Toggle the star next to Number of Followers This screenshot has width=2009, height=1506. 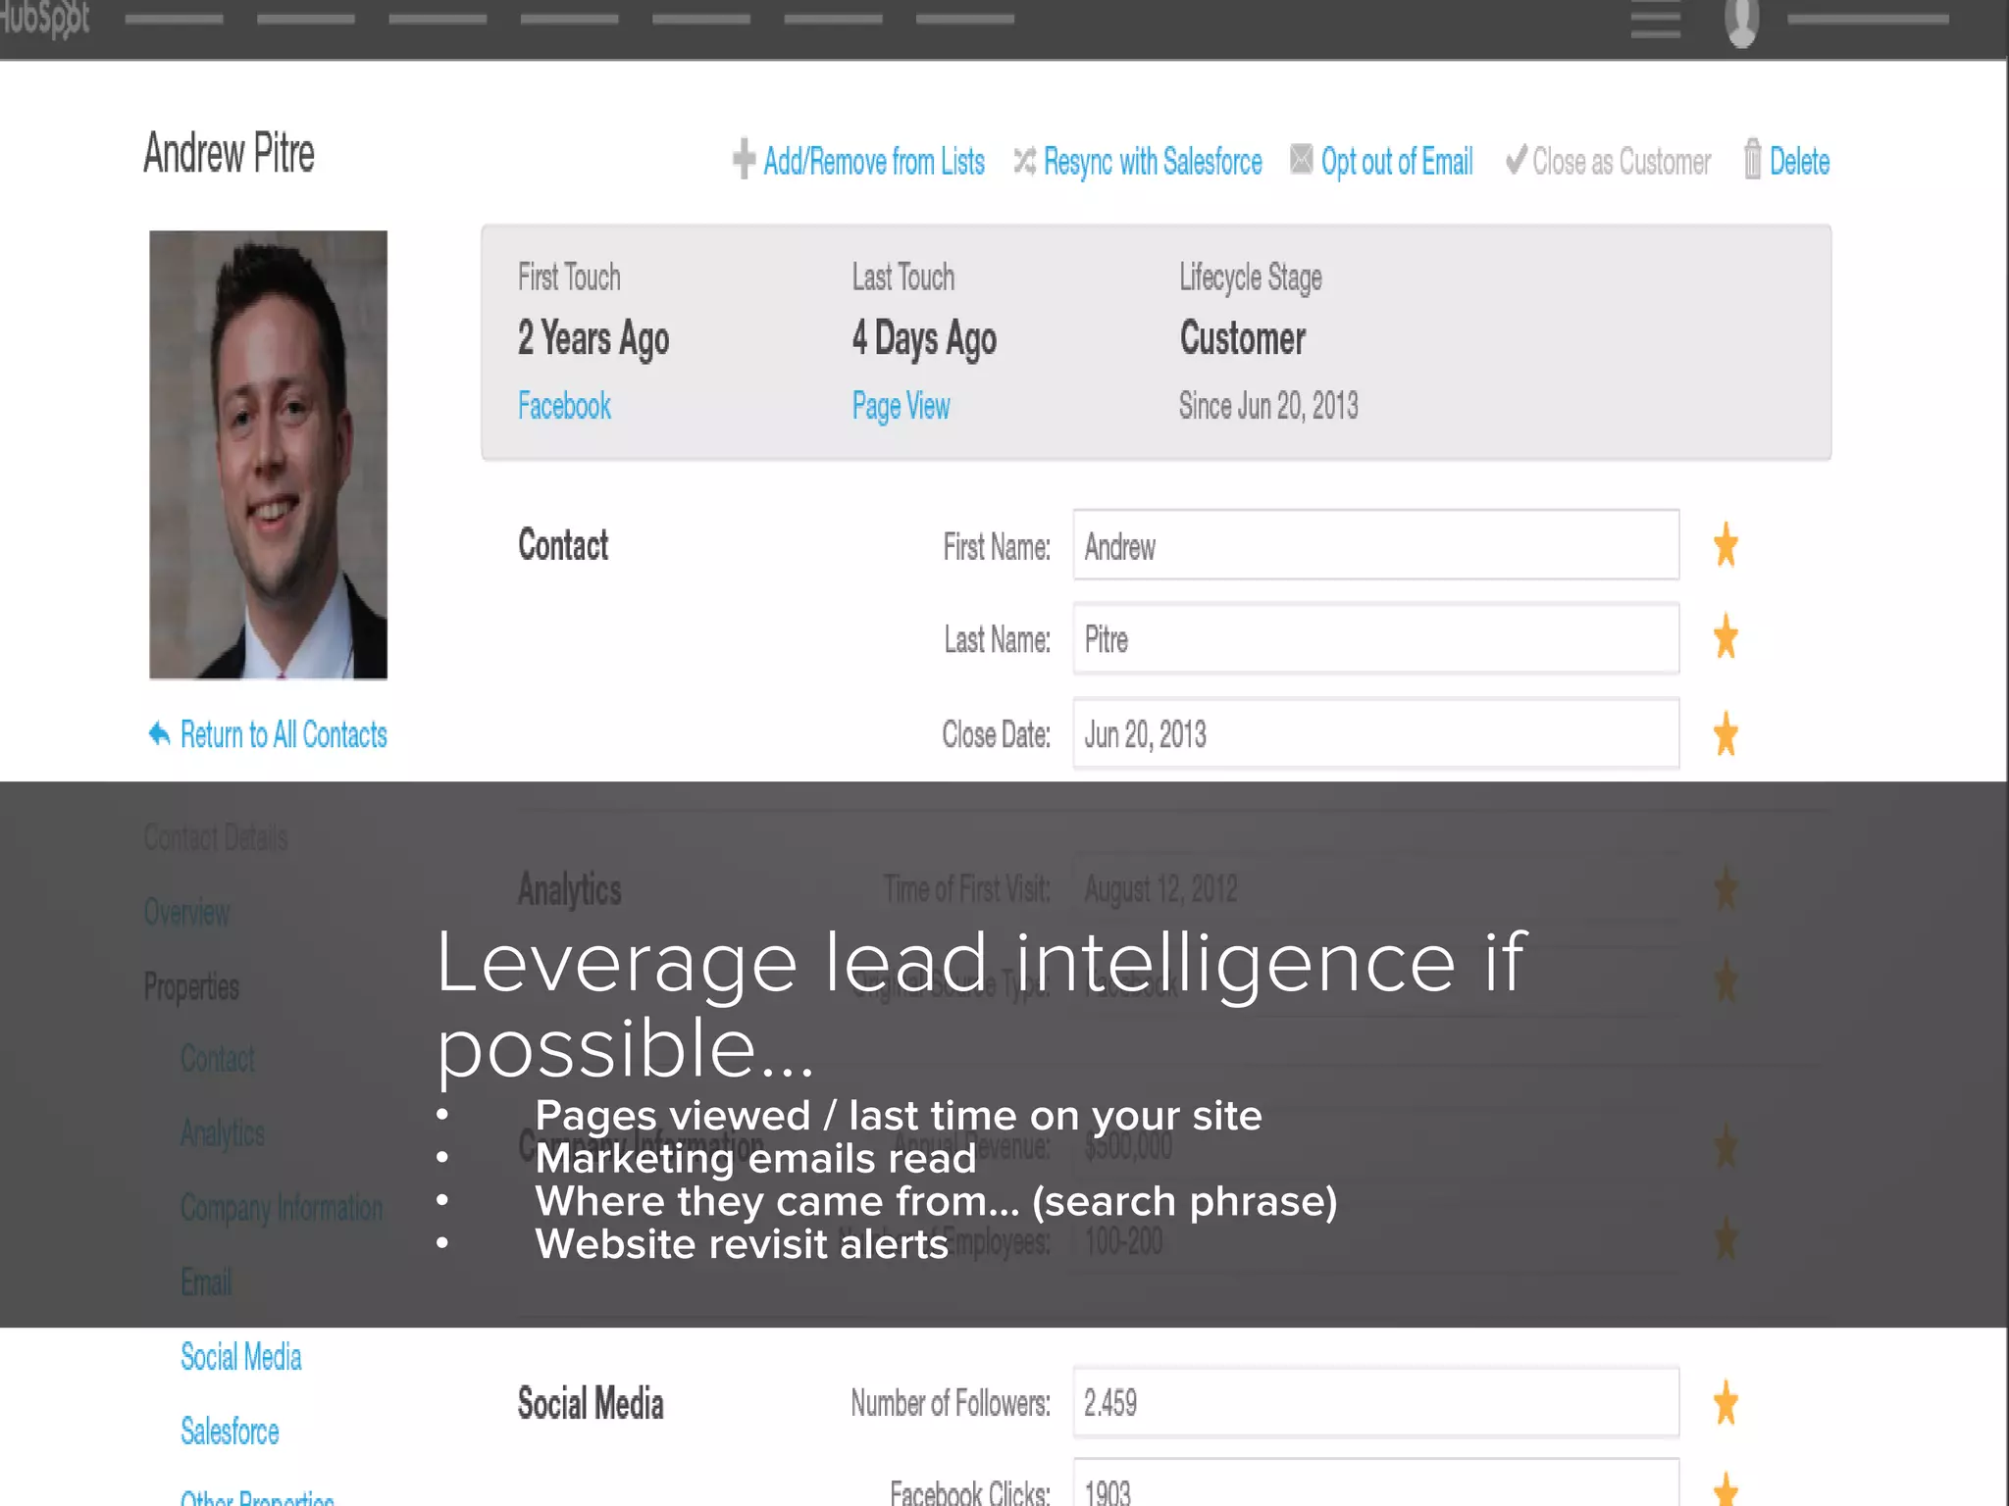[x=1726, y=1403]
